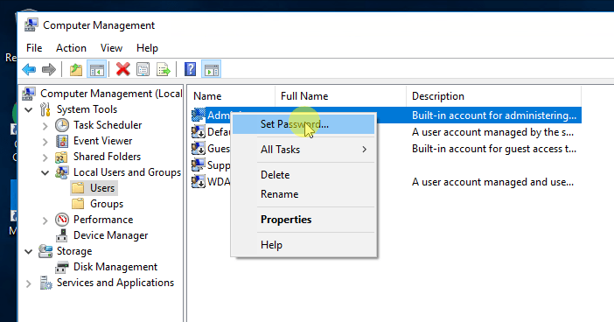Toggle Show/Hide Console Tree toolbar icon
Screen dimensions: 614x322
96,70
